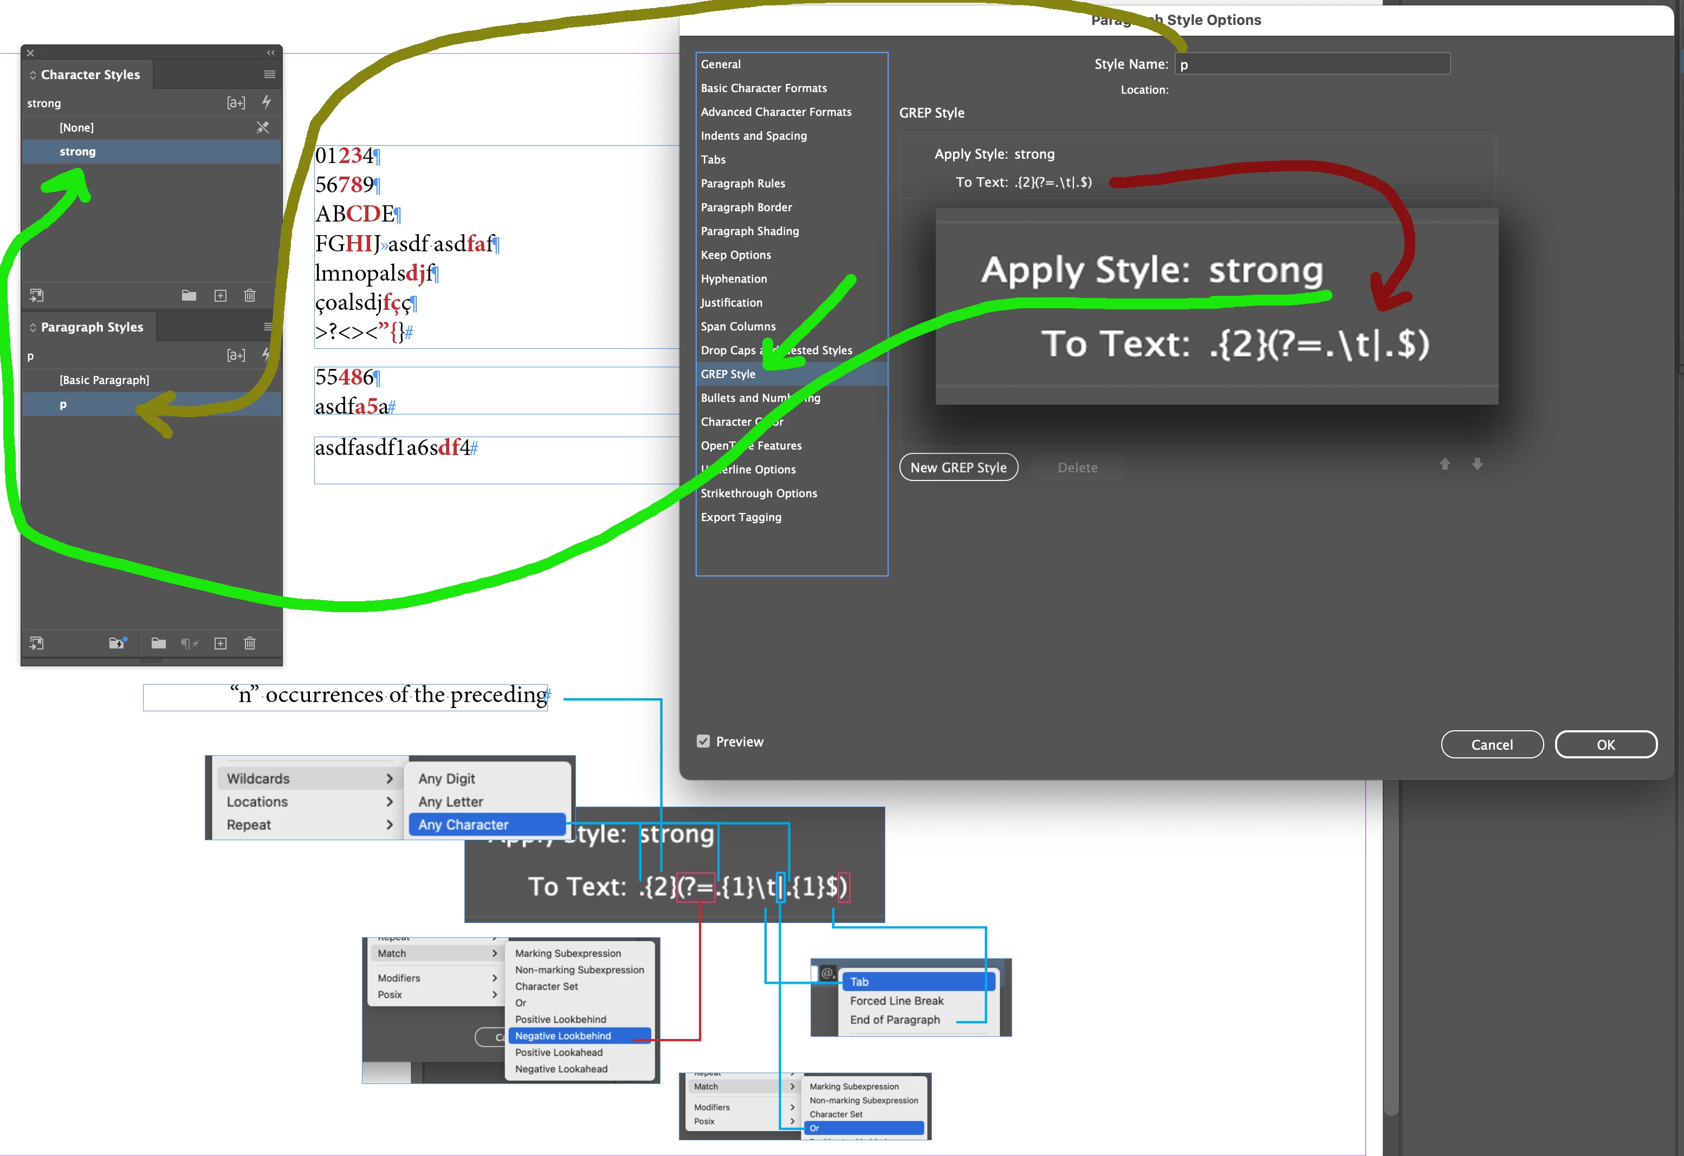Open Character Styles panel menu
1684x1156 pixels.
click(269, 74)
